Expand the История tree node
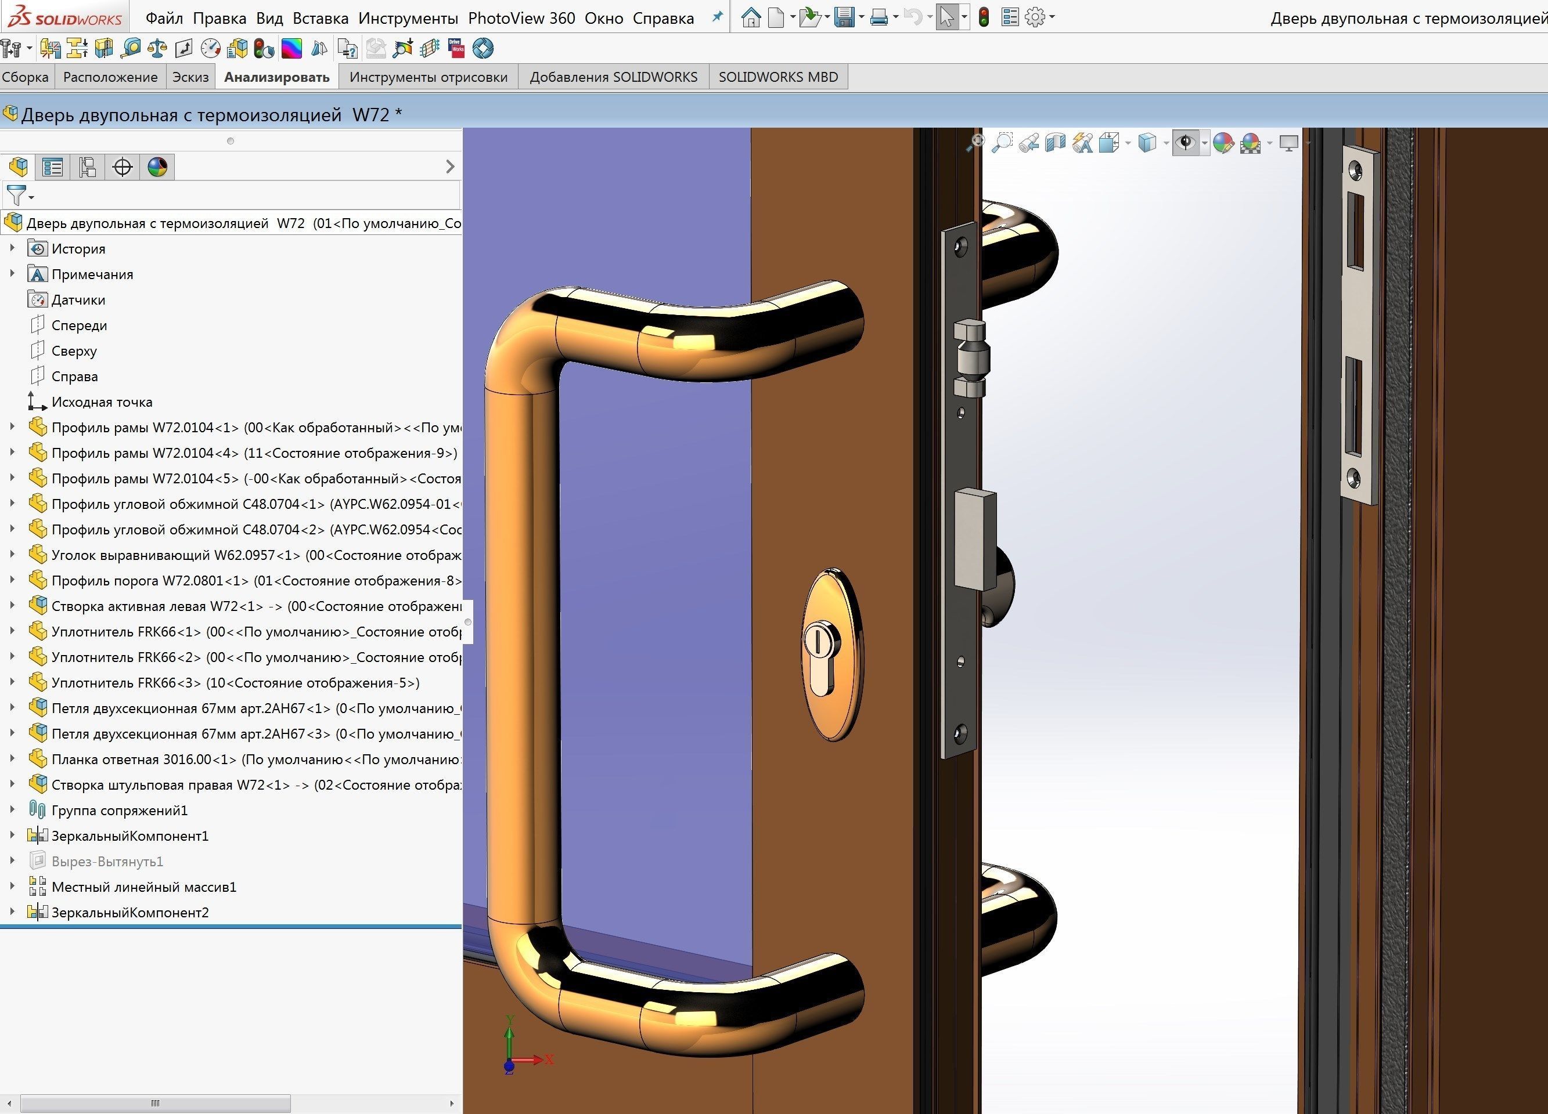Screen dimensions: 1548x1114 click(12, 248)
